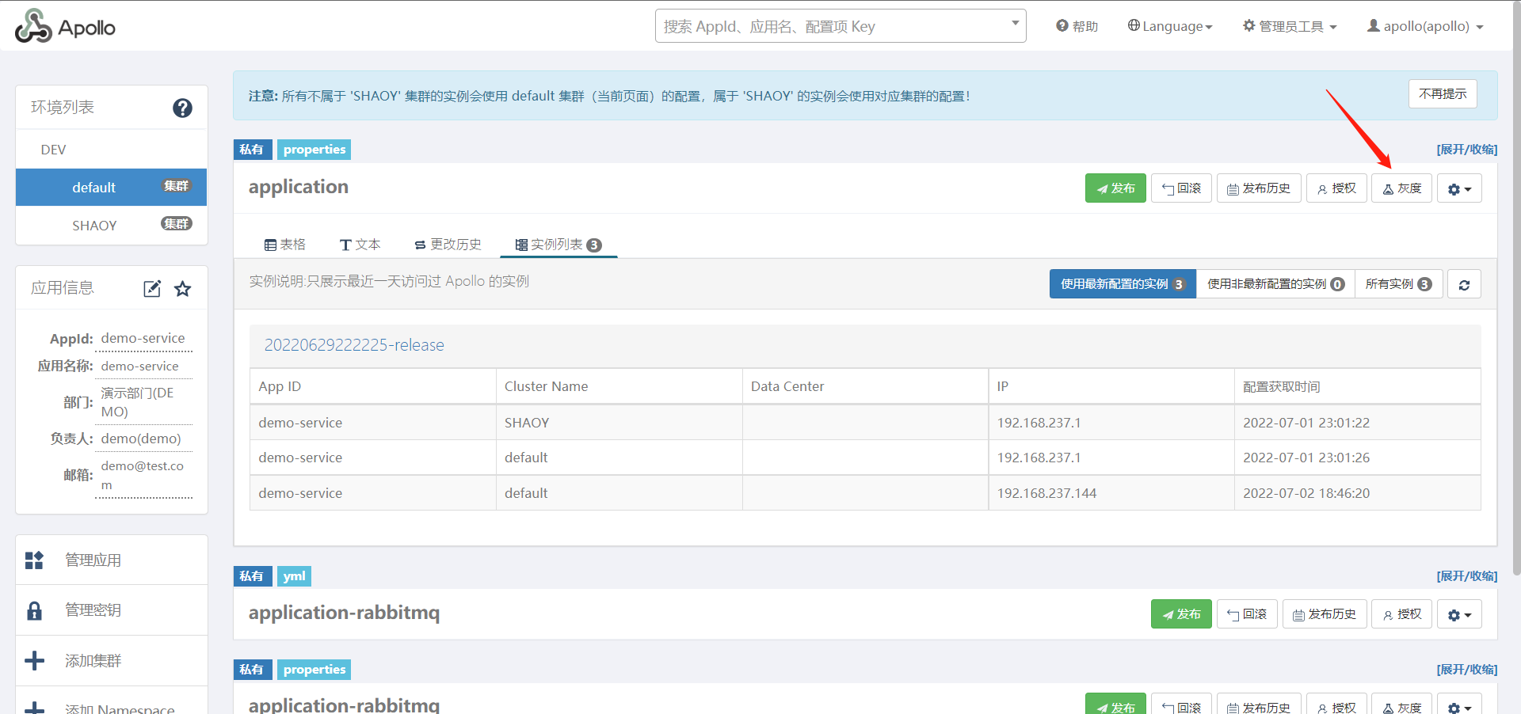Click the Apollo logo in header
Screen dimensions: 1521x714
click(65, 27)
